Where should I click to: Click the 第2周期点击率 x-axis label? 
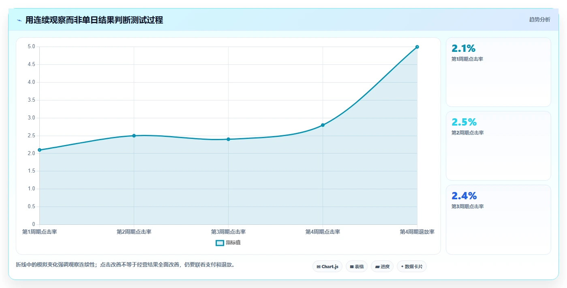pyautogui.click(x=134, y=232)
